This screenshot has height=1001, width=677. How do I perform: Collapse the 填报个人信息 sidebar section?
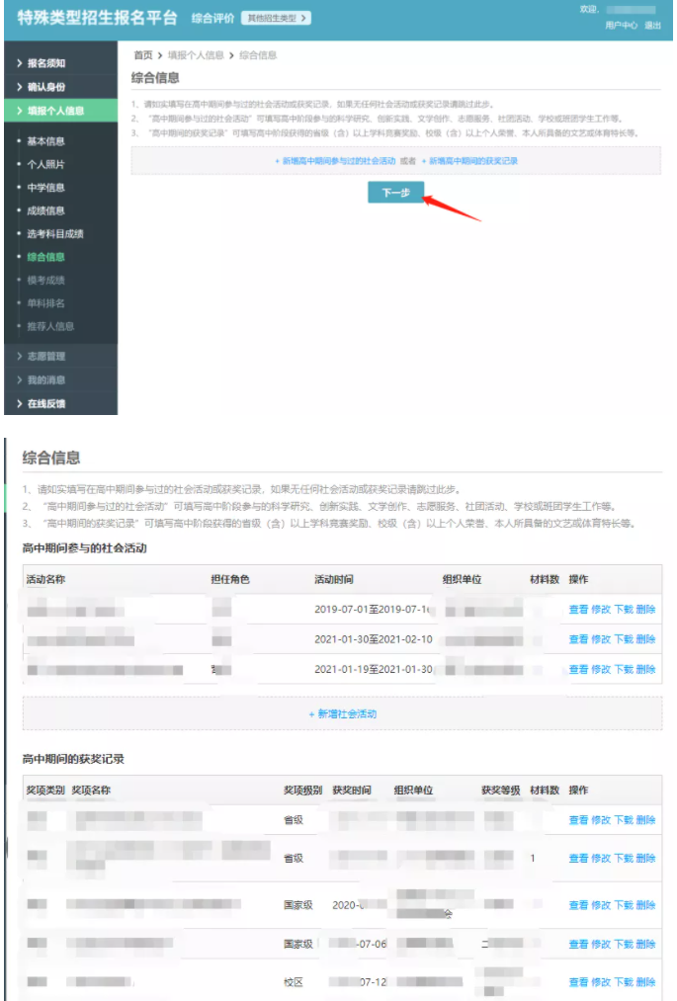click(55, 111)
